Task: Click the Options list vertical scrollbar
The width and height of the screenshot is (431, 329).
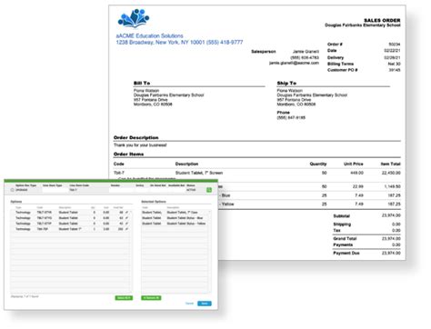Action: tap(131, 251)
